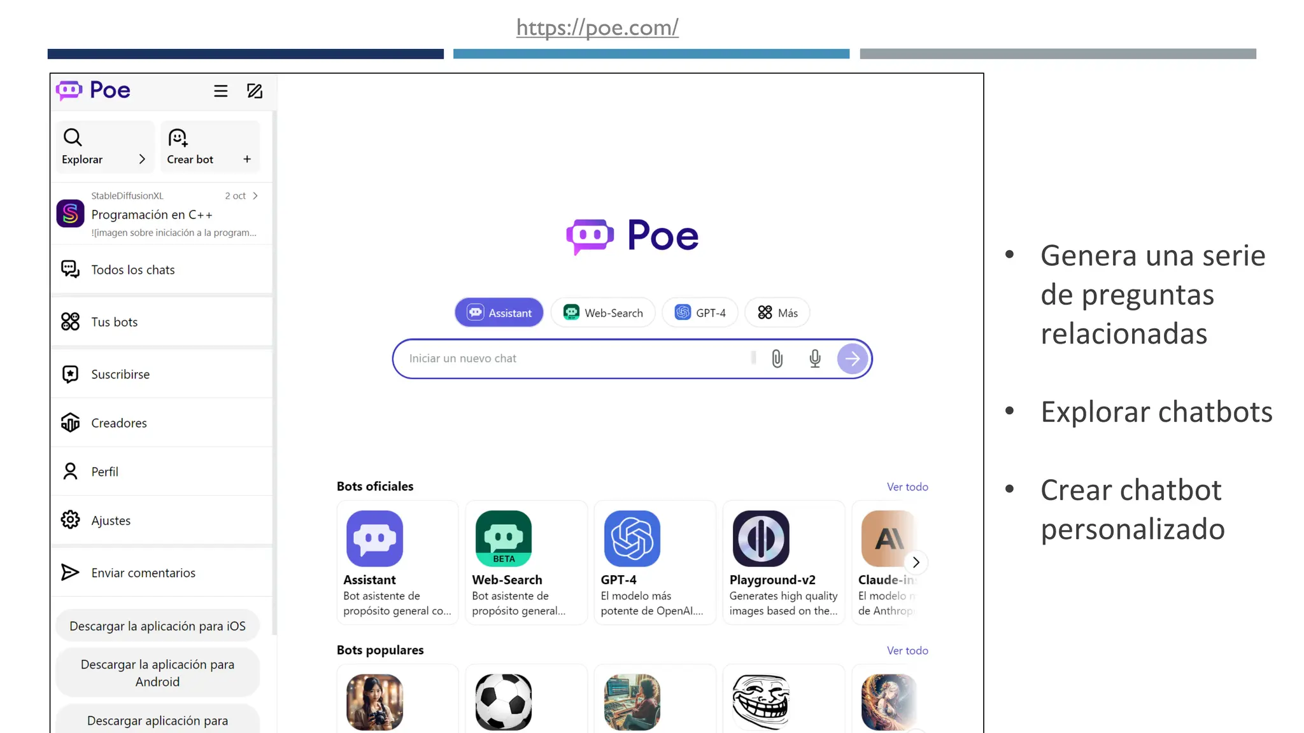Screen dimensions: 1304x733
Task: Open Suscribirse in the sidebar
Action: [162, 373]
